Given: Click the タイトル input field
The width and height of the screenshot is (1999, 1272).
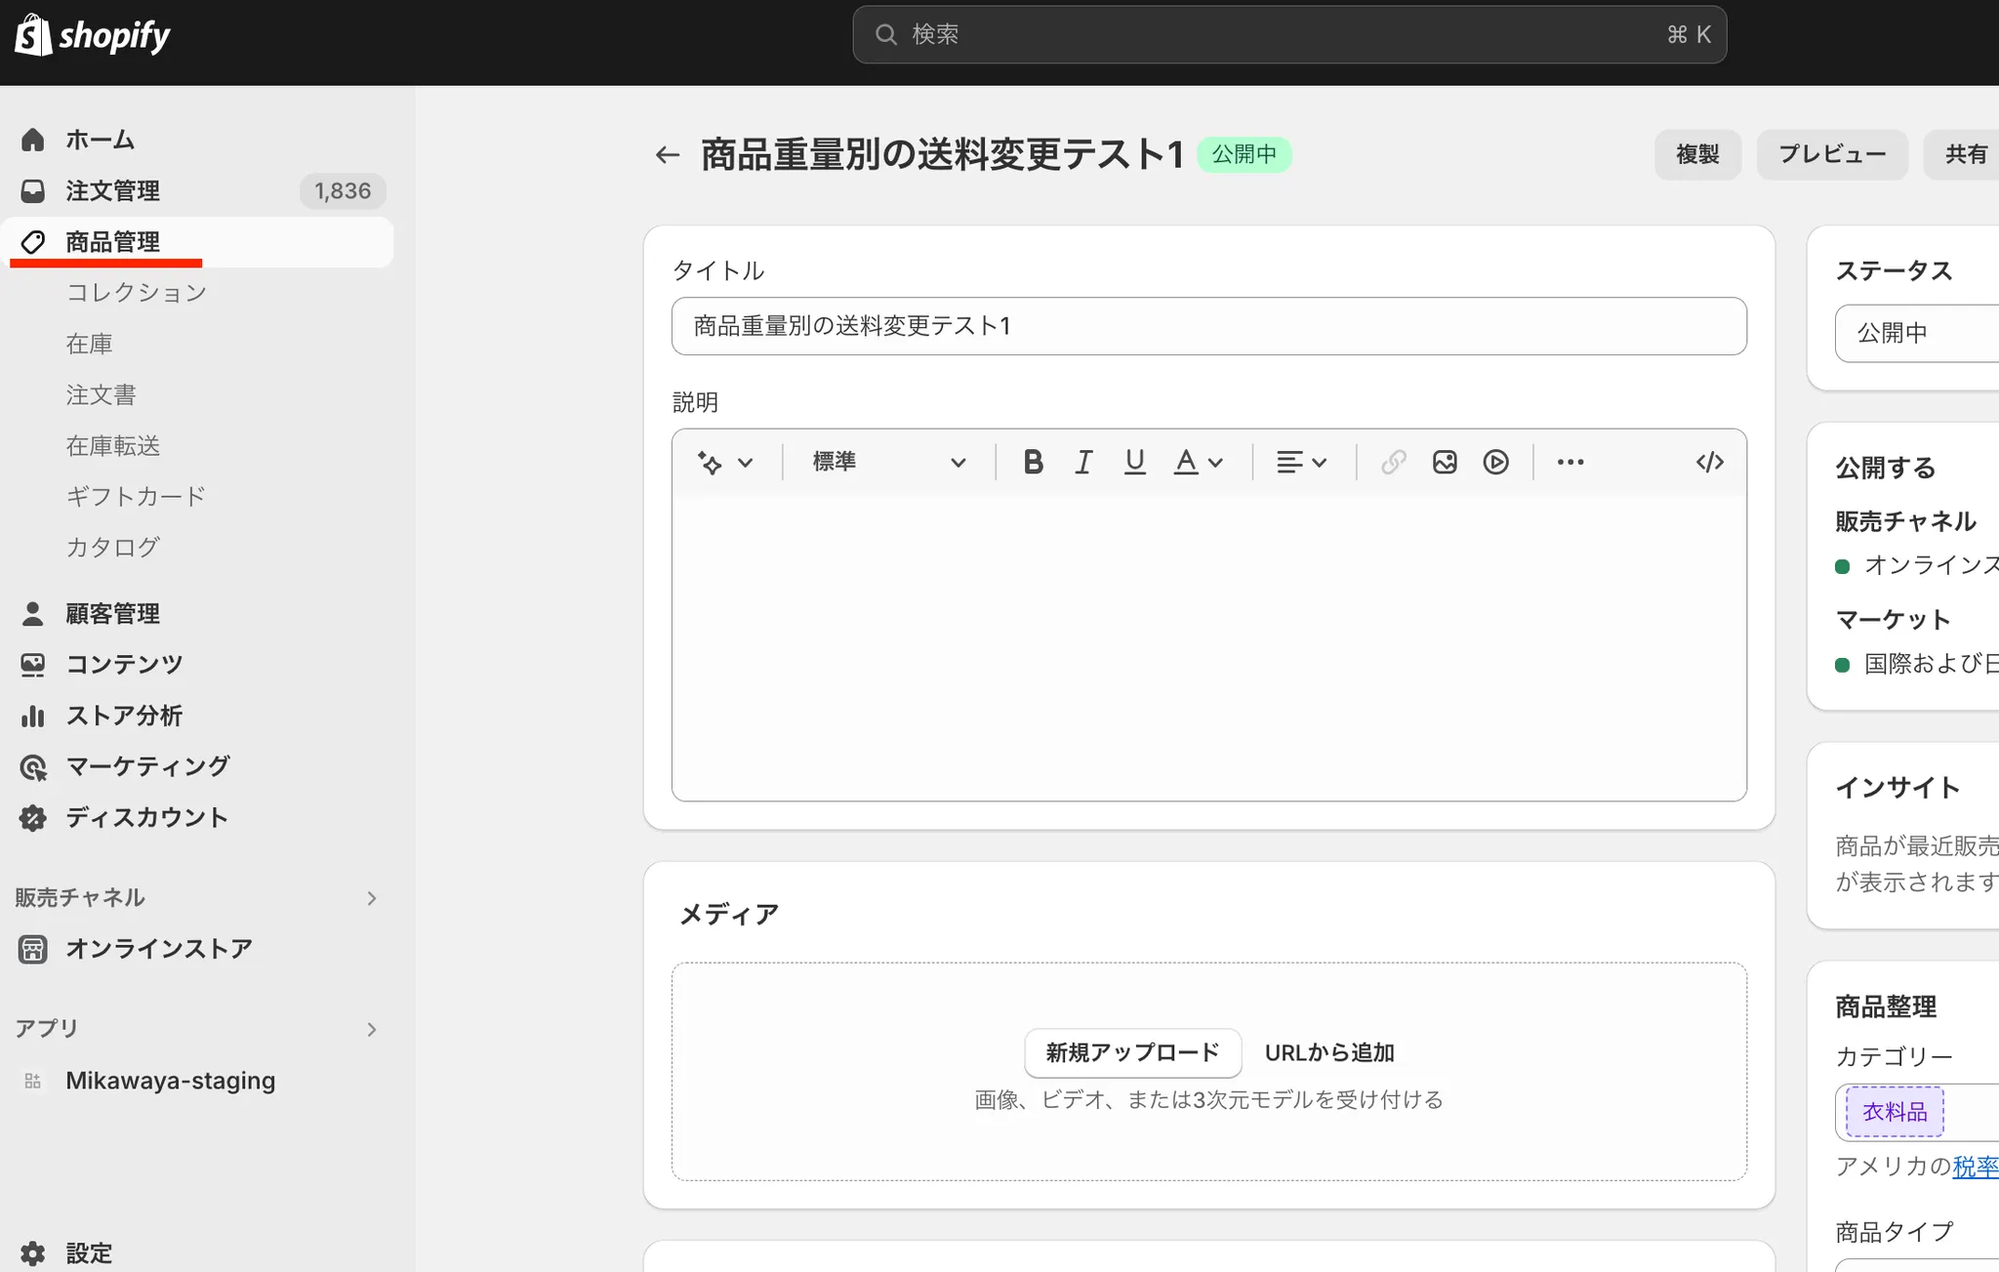Looking at the screenshot, I should tap(1208, 326).
